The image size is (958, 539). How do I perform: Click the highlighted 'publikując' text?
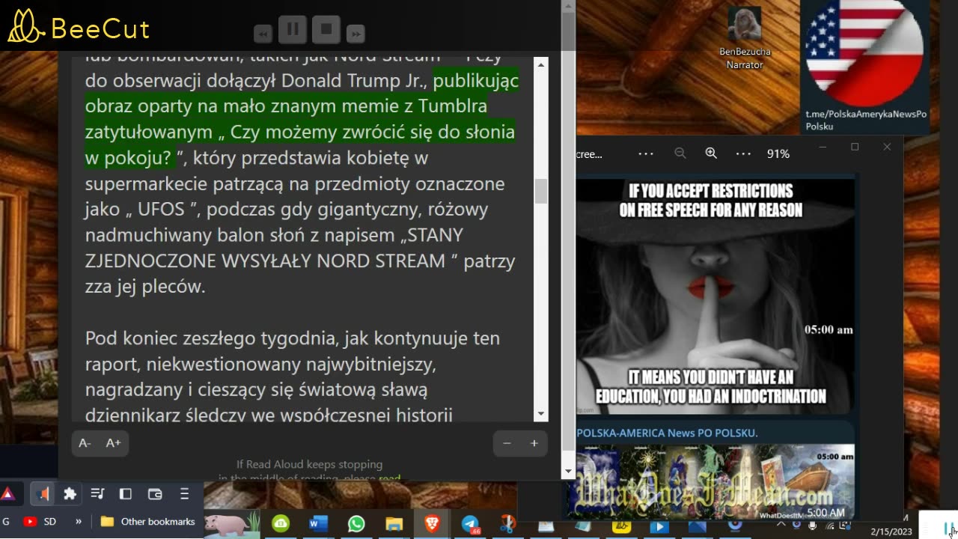point(476,80)
